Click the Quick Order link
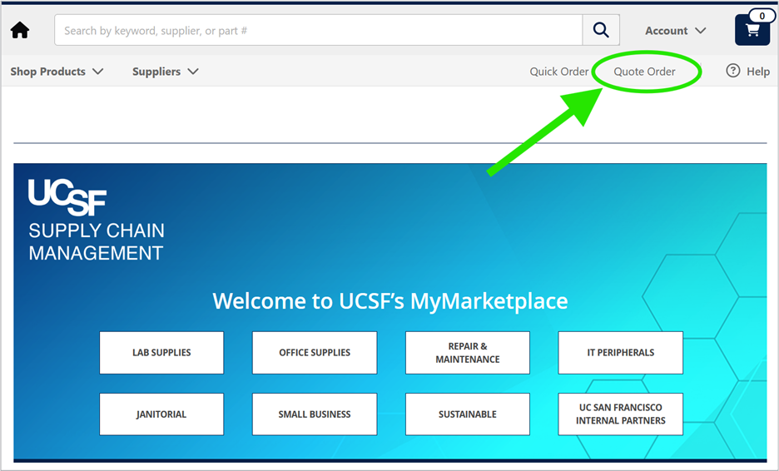The image size is (779, 471). click(x=559, y=72)
